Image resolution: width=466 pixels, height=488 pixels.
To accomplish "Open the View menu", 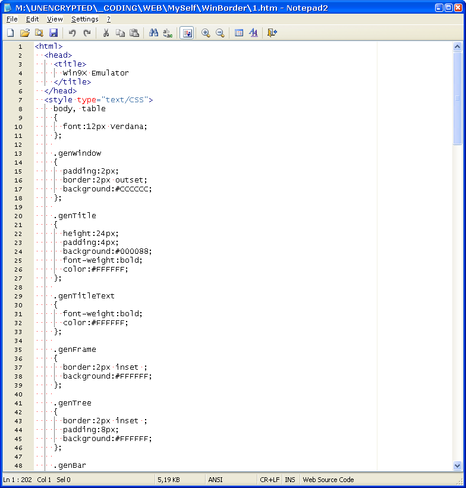I will 55,19.
